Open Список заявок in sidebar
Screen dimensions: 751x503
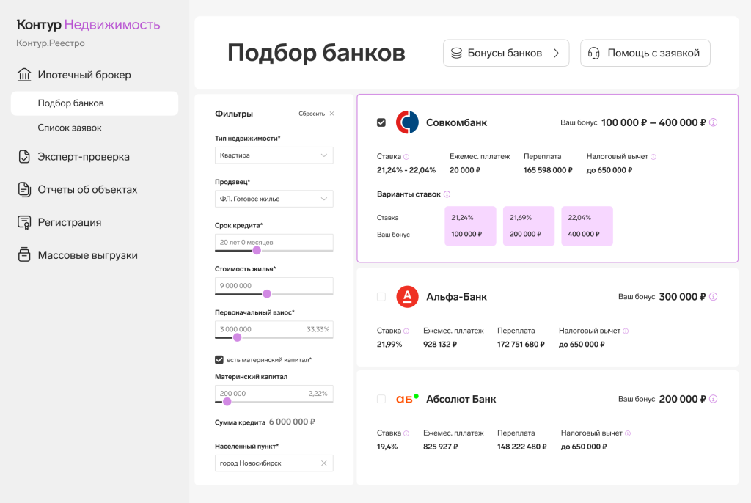[70, 128]
